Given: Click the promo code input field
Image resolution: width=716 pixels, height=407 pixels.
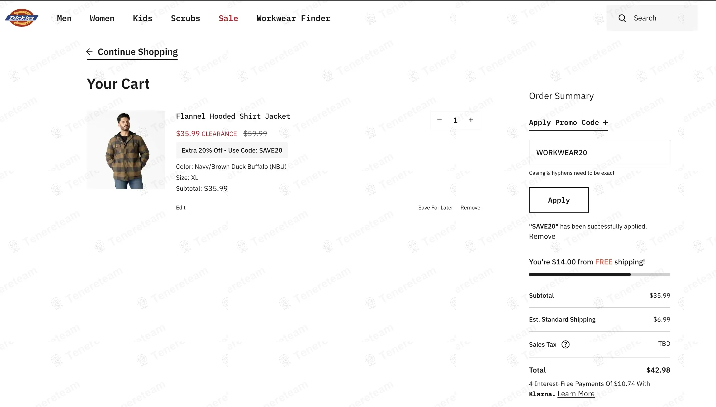Looking at the screenshot, I should click(x=599, y=153).
